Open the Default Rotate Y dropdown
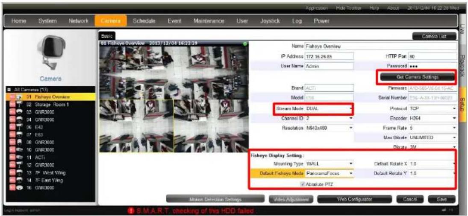Viewport: 468px width, 216px height. coord(433,173)
